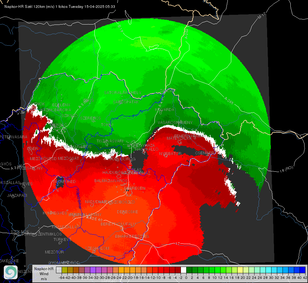308x283 pixels.
Task: Click the DEBRECEN city label
Action: (135, 188)
